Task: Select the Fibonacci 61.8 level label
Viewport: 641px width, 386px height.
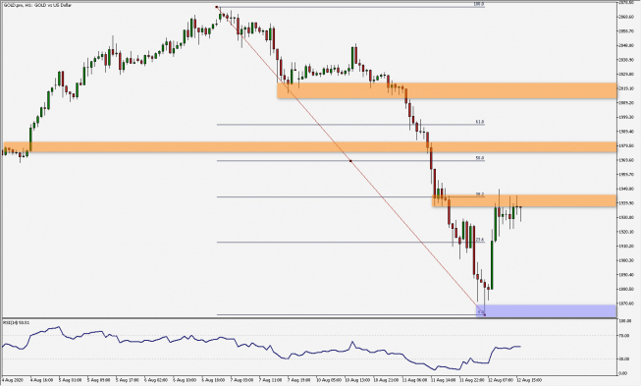Action: [480, 122]
